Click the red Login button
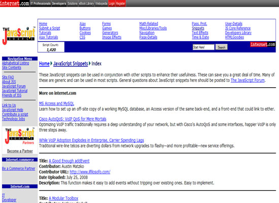 click(112, 4)
